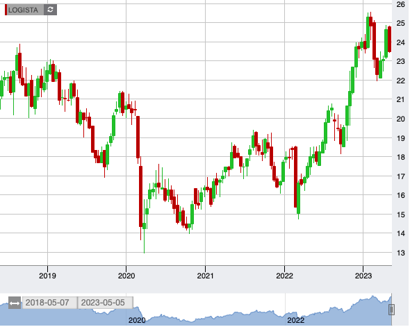Screen dimensions: 410x327
Task: Click the tall red crash candle of March 2020
Action: 140,196
